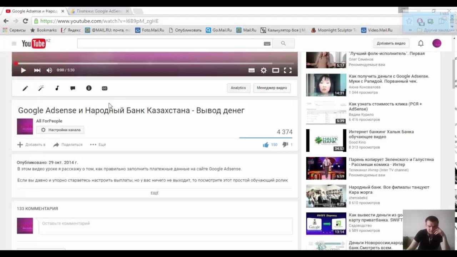Open Интернет банкинг Халык Банка link
This screenshot has height=257, width=457.
click(x=381, y=134)
